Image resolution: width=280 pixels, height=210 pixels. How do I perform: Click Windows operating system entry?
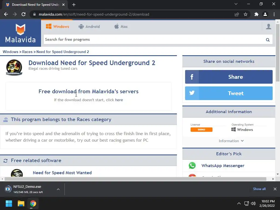(x=242, y=129)
